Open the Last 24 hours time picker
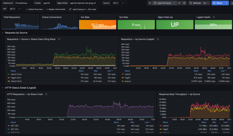233x136 pixels. 165,3
